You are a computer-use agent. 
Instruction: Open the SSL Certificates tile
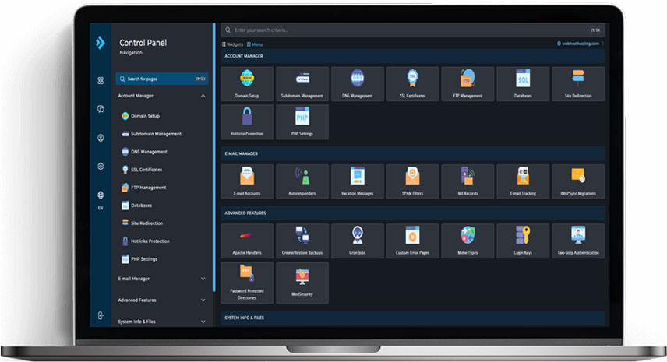[x=413, y=84]
